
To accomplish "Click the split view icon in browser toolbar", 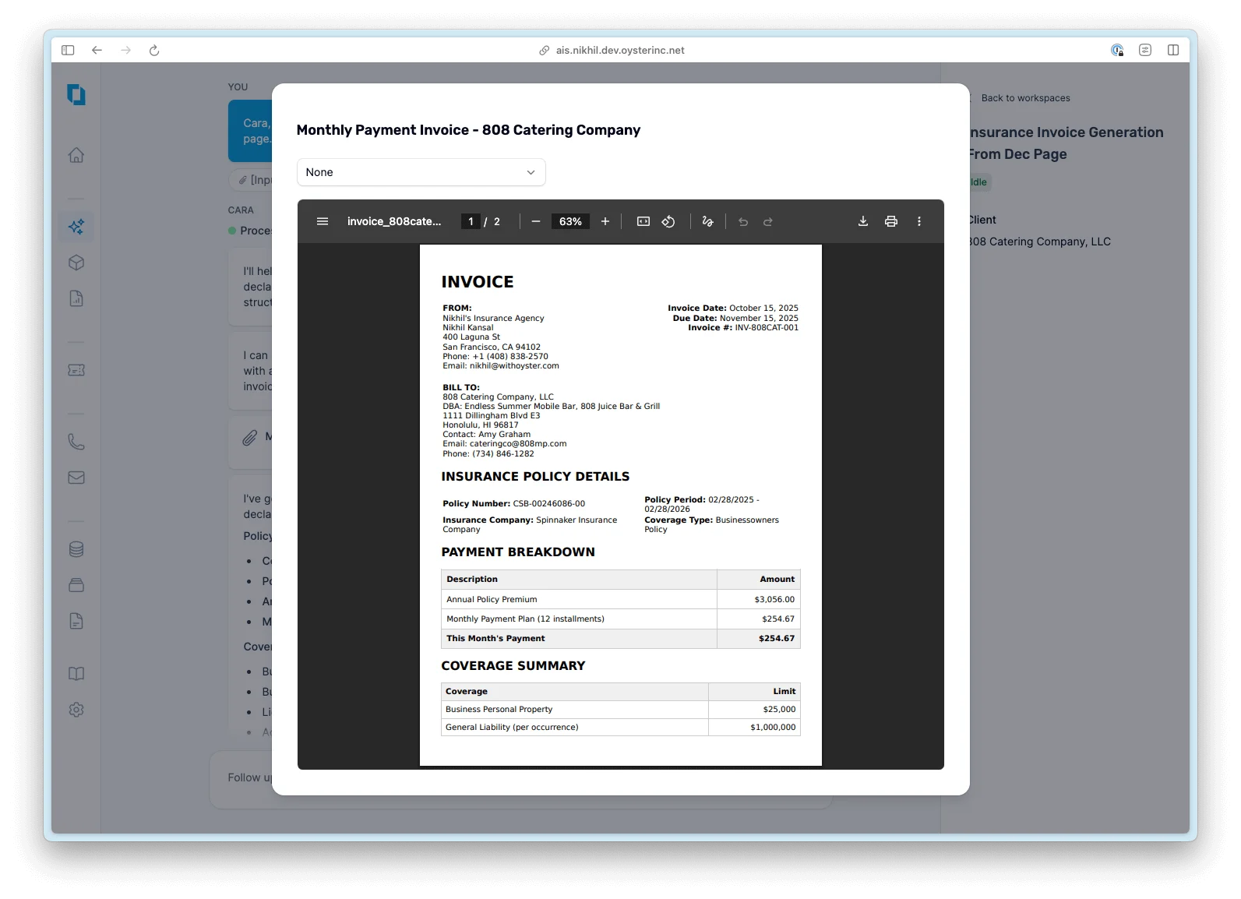I will pyautogui.click(x=1173, y=50).
